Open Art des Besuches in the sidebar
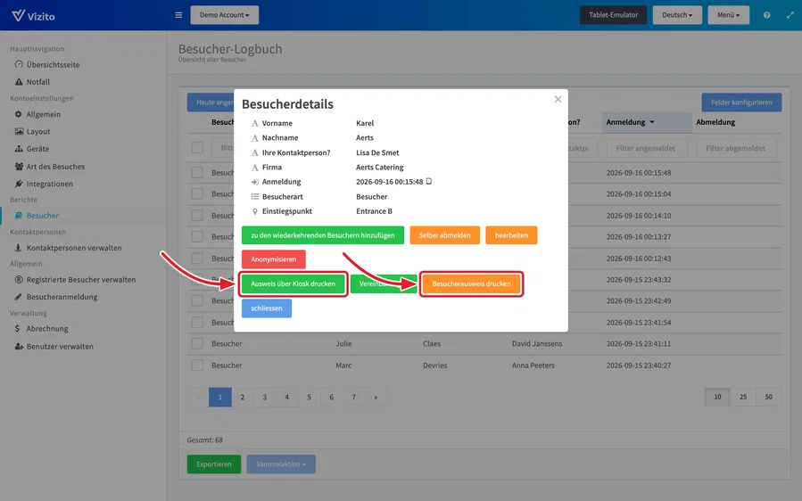This screenshot has height=501, width=802. click(x=50, y=167)
